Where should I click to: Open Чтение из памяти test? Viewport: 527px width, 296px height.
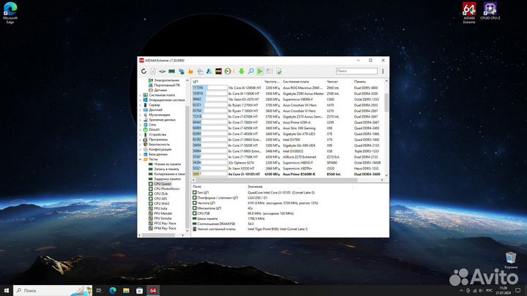click(168, 164)
